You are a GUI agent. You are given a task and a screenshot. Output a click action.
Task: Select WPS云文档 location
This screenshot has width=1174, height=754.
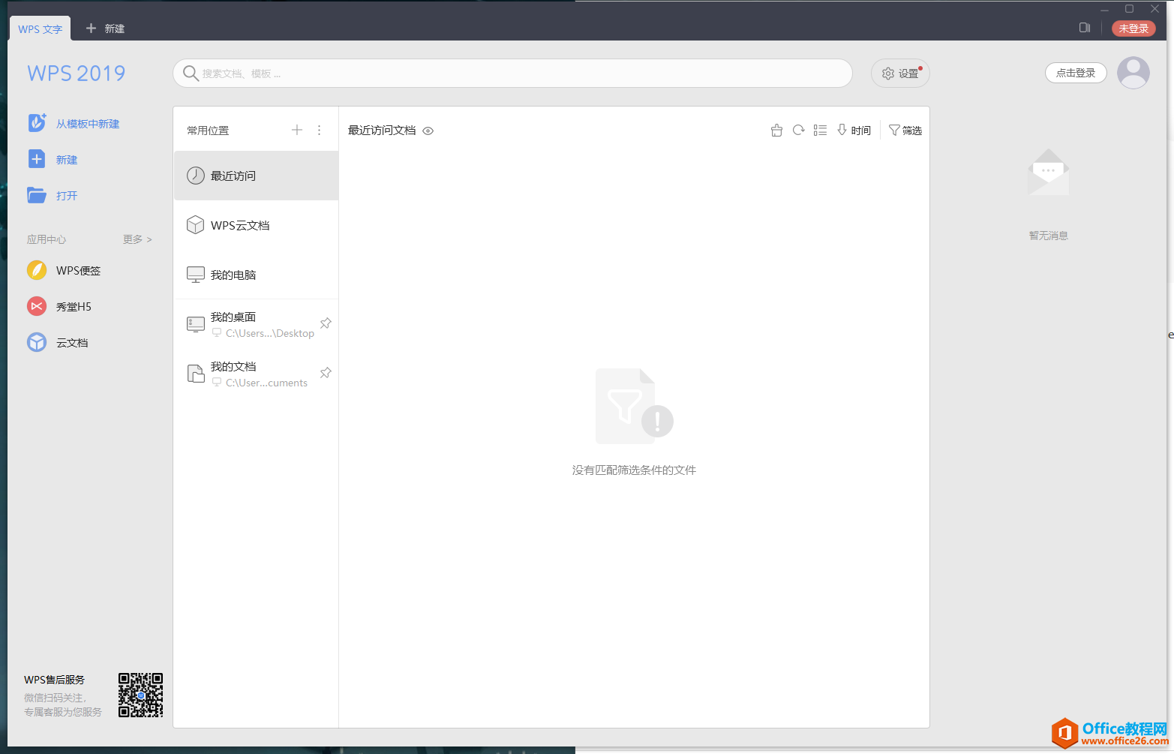click(257, 225)
